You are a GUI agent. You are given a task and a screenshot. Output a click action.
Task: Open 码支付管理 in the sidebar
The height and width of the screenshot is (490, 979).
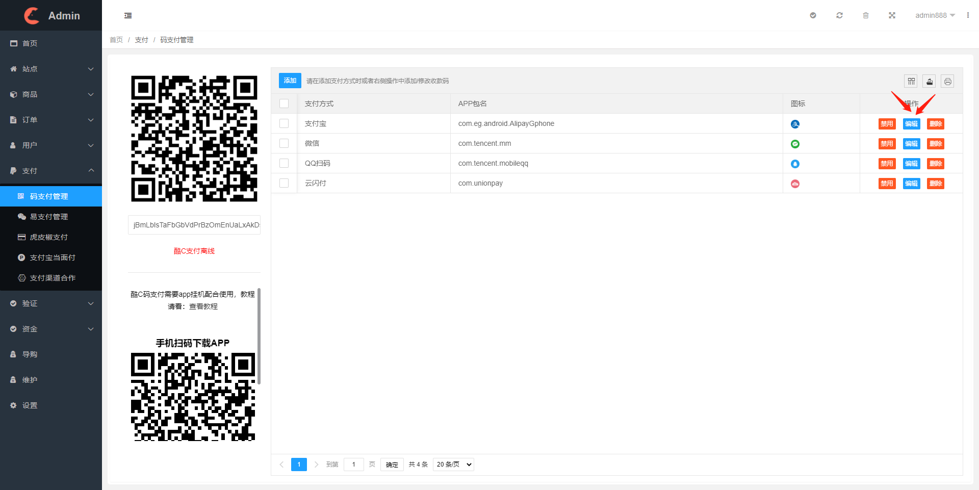pos(51,196)
